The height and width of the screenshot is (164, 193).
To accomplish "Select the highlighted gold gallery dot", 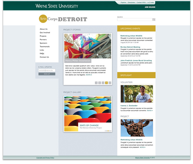I will [x=108, y=131].
